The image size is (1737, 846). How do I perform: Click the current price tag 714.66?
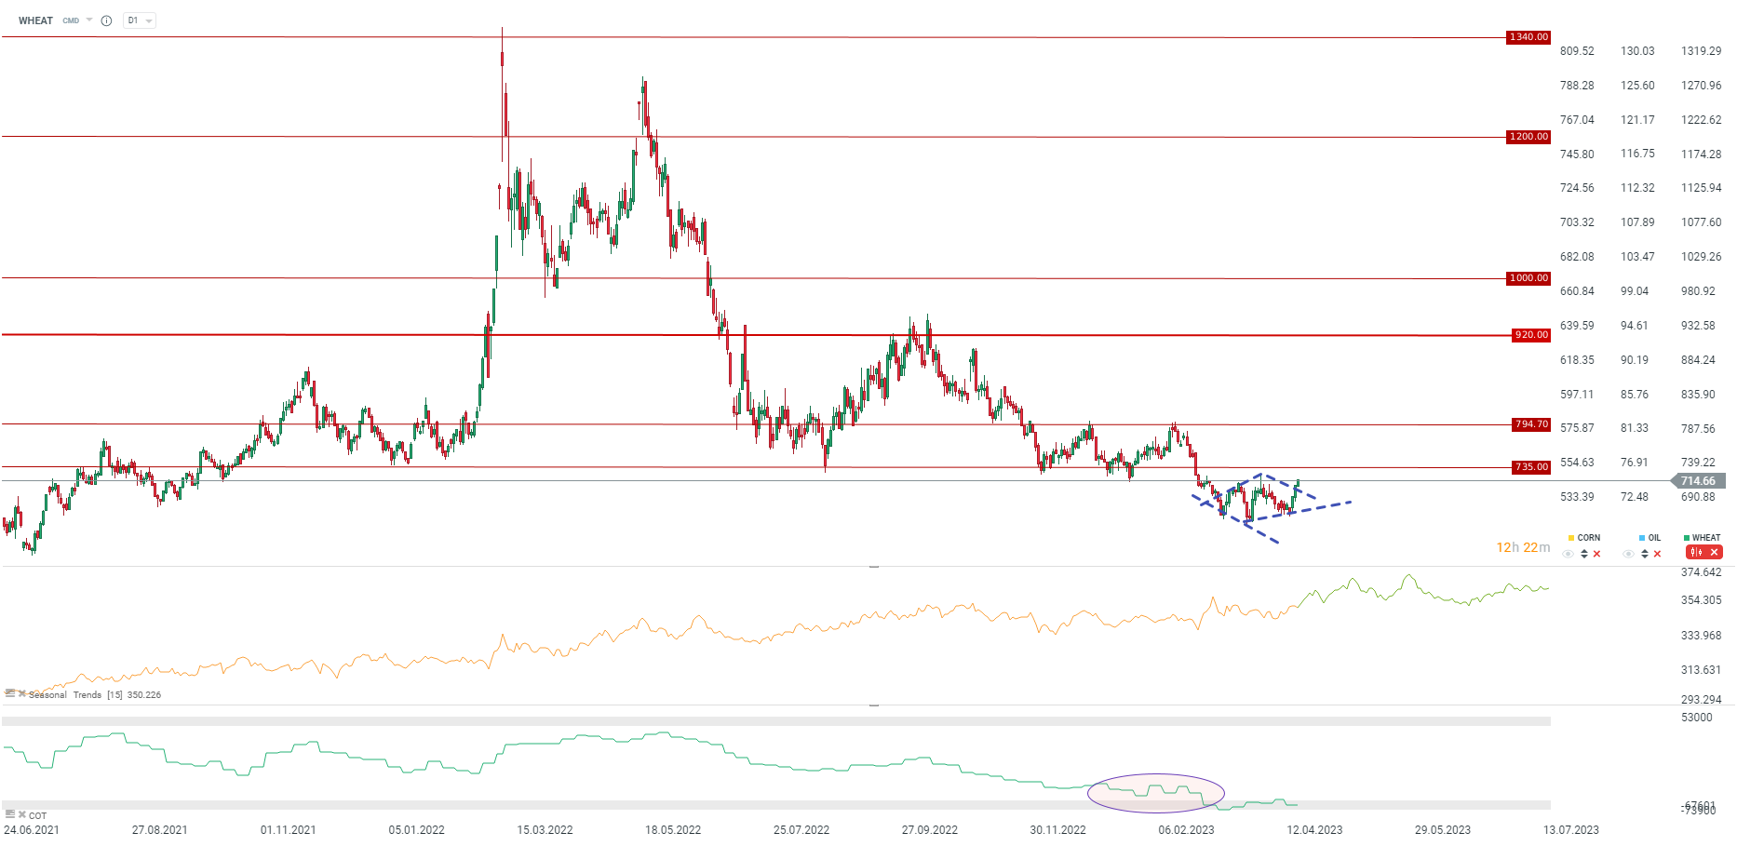click(1699, 481)
